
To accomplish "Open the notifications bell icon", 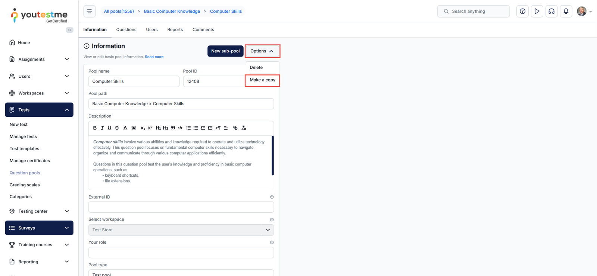I will point(566,11).
